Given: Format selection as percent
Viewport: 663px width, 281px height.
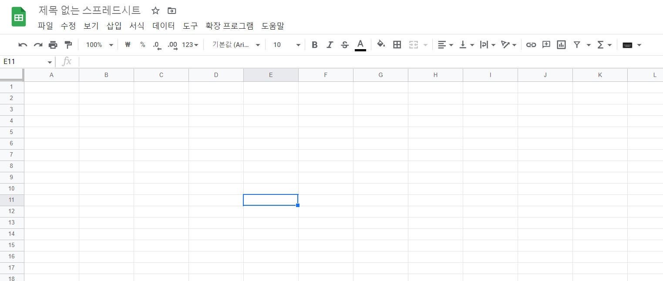Looking at the screenshot, I should coord(143,45).
